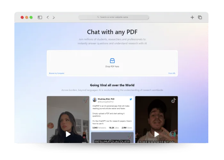This screenshot has width=224, height=160.
Task: Play the TikTok video of the man in cap
Action: 157,134
